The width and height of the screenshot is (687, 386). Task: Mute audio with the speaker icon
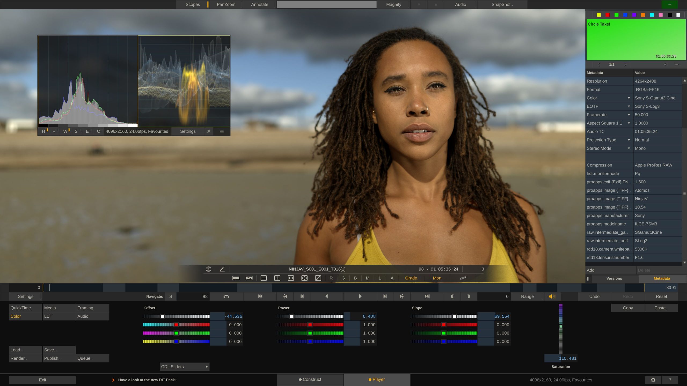551,296
